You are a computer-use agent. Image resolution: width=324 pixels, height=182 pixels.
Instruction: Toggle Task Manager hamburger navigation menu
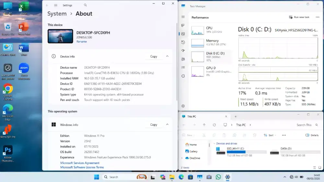(x=183, y=17)
